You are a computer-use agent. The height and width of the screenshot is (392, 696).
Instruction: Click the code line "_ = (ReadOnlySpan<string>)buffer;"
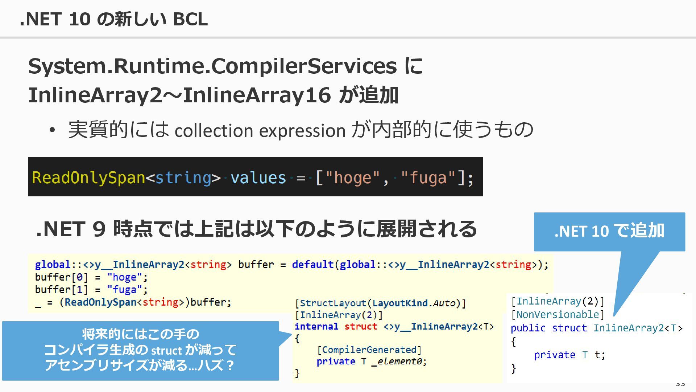point(133,302)
